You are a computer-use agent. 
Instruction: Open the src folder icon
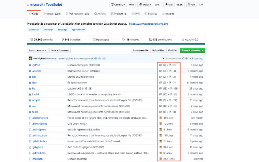30,106
